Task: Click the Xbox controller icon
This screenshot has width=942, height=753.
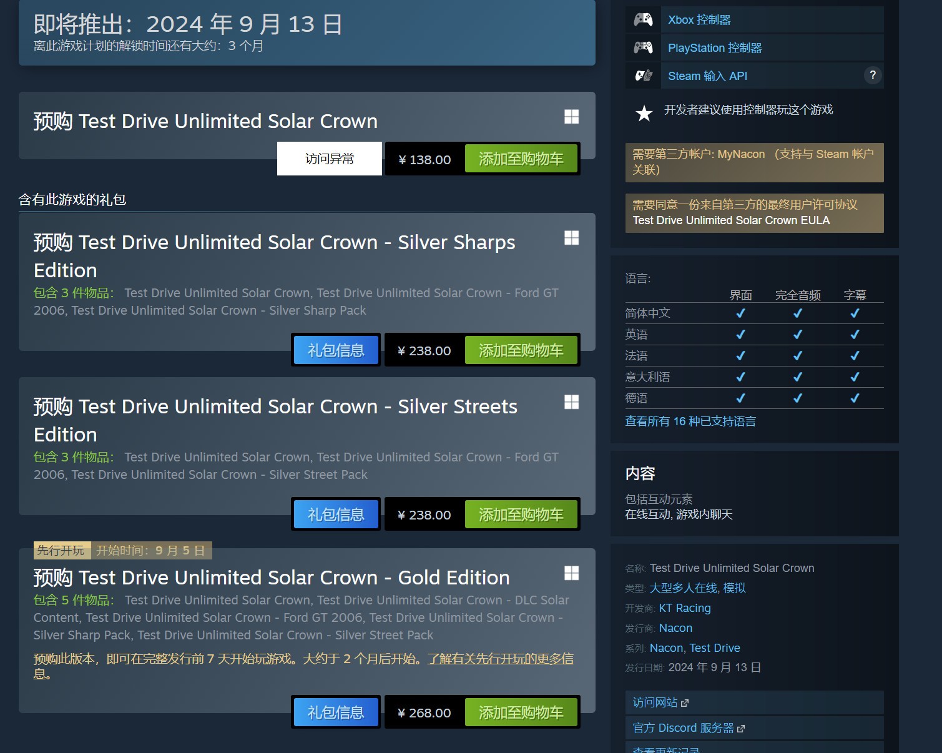Action: click(643, 19)
